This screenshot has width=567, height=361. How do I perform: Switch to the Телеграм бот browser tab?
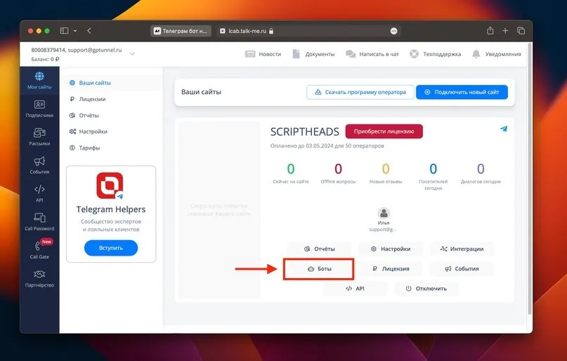pyautogui.click(x=181, y=31)
